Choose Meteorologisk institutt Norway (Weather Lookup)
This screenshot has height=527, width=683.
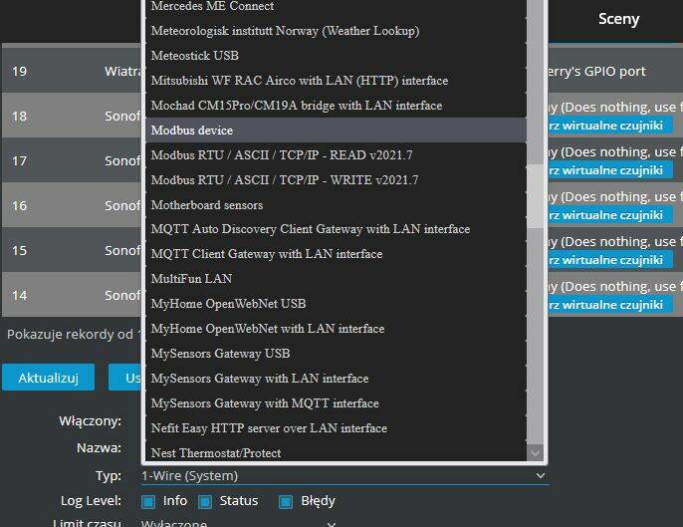click(x=336, y=31)
